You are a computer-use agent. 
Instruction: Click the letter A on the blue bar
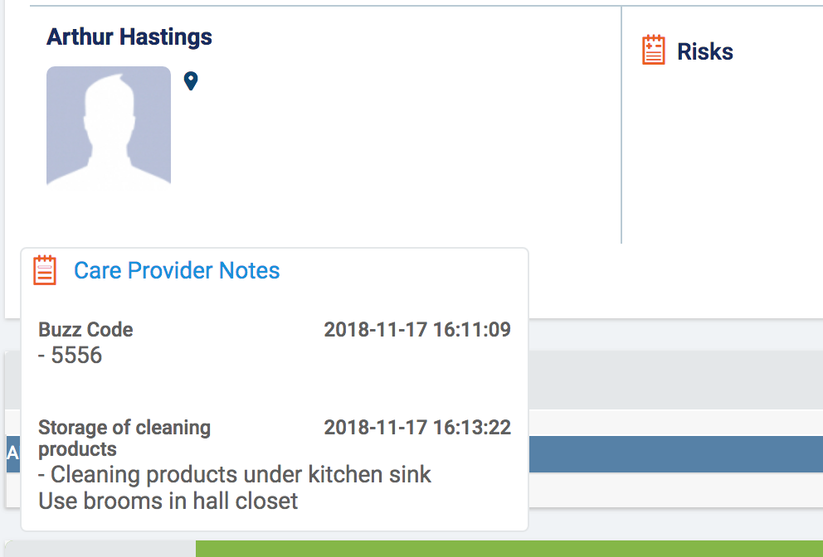(x=12, y=454)
